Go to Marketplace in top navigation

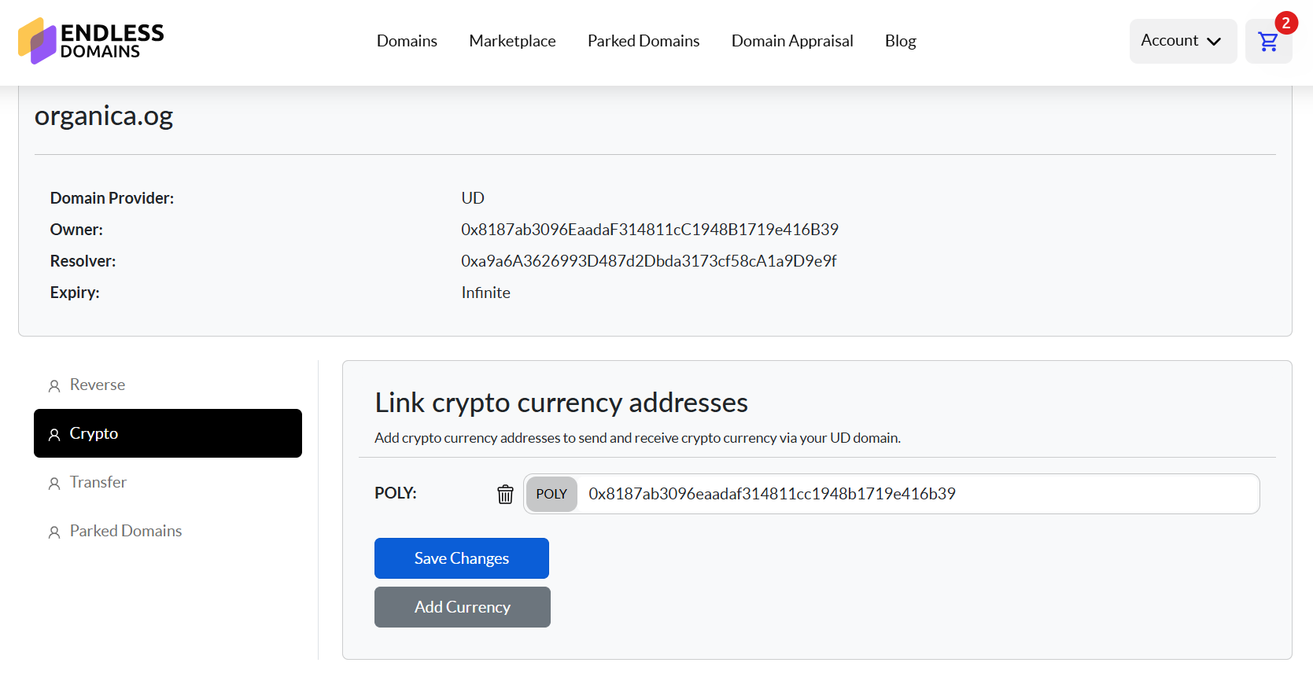512,41
